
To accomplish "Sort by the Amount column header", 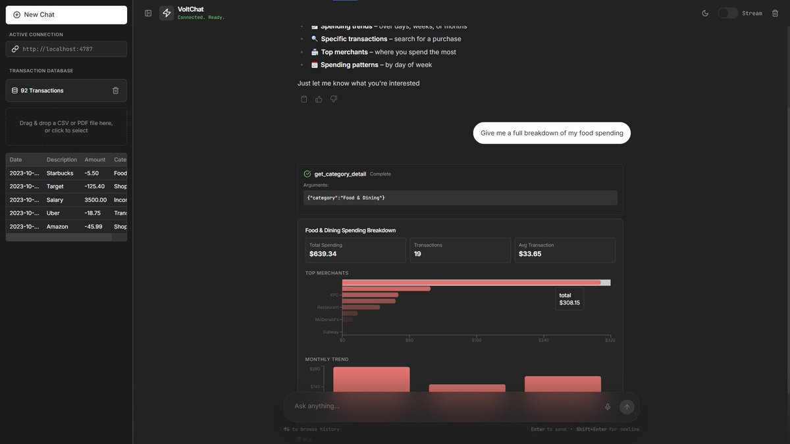I will pos(95,160).
